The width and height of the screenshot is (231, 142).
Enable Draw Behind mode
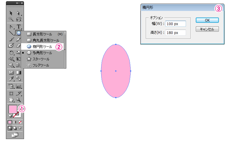[15, 128]
